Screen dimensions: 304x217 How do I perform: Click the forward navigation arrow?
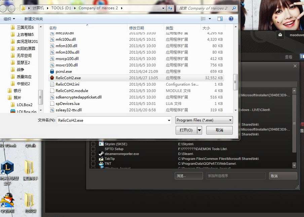pyautogui.click(x=11, y=8)
